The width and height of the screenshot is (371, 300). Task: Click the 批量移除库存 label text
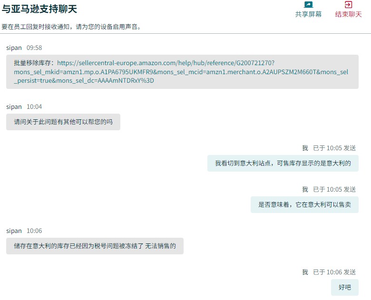(34, 63)
